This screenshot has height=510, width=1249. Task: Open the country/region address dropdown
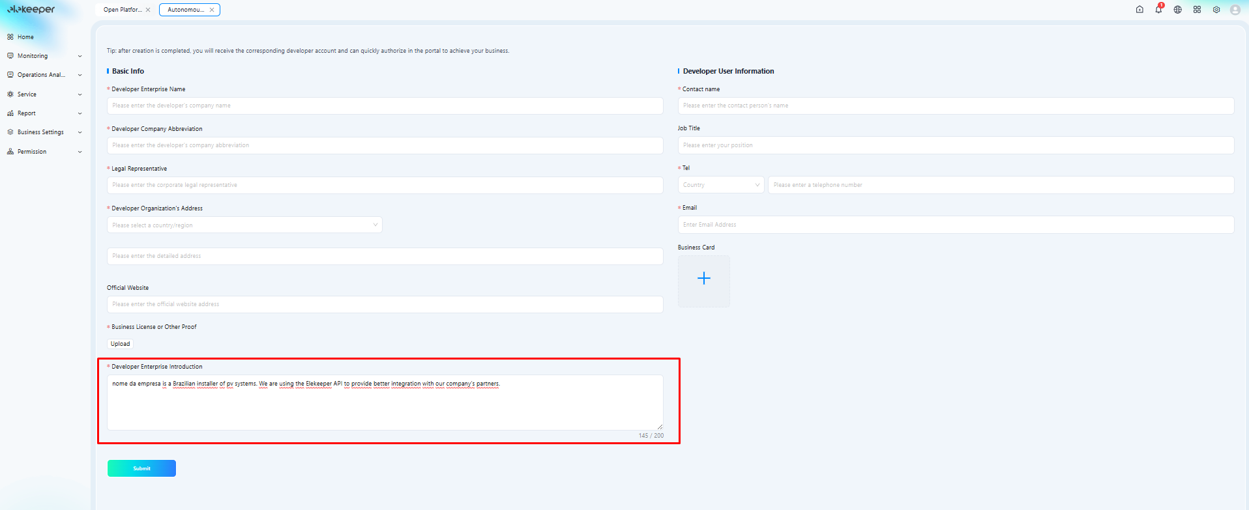coord(244,225)
